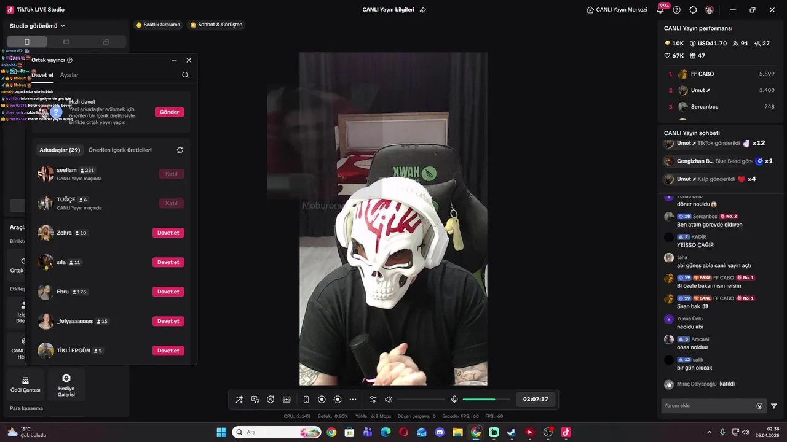Click the Ara taskbar search box

tap(277, 432)
